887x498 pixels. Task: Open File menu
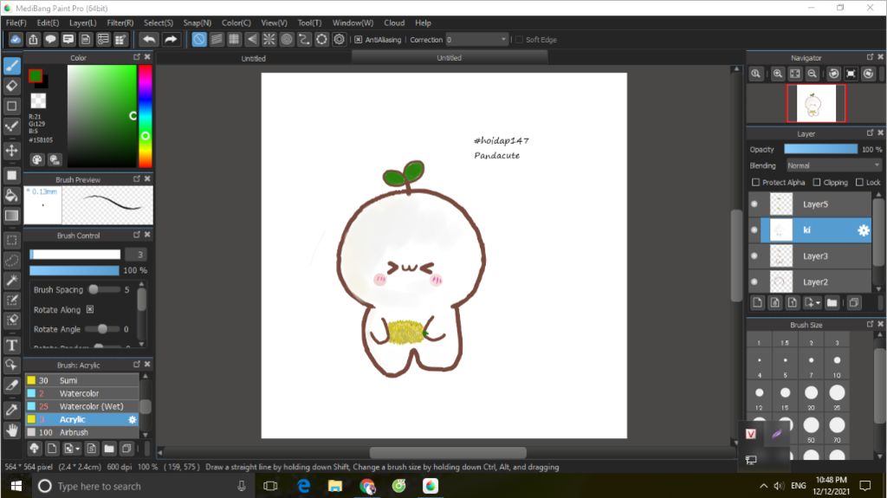pyautogui.click(x=16, y=23)
